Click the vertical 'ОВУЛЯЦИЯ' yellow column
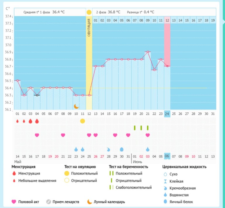Viewport: 225px width, 208px height. pyautogui.click(x=89, y=58)
